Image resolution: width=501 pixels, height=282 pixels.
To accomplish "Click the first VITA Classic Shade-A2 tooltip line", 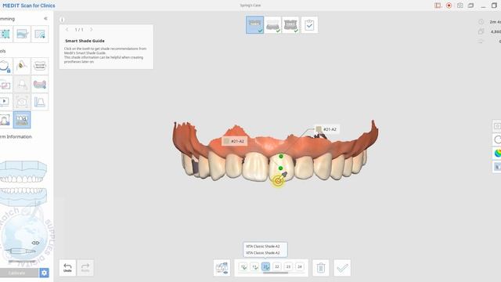I will [263, 246].
